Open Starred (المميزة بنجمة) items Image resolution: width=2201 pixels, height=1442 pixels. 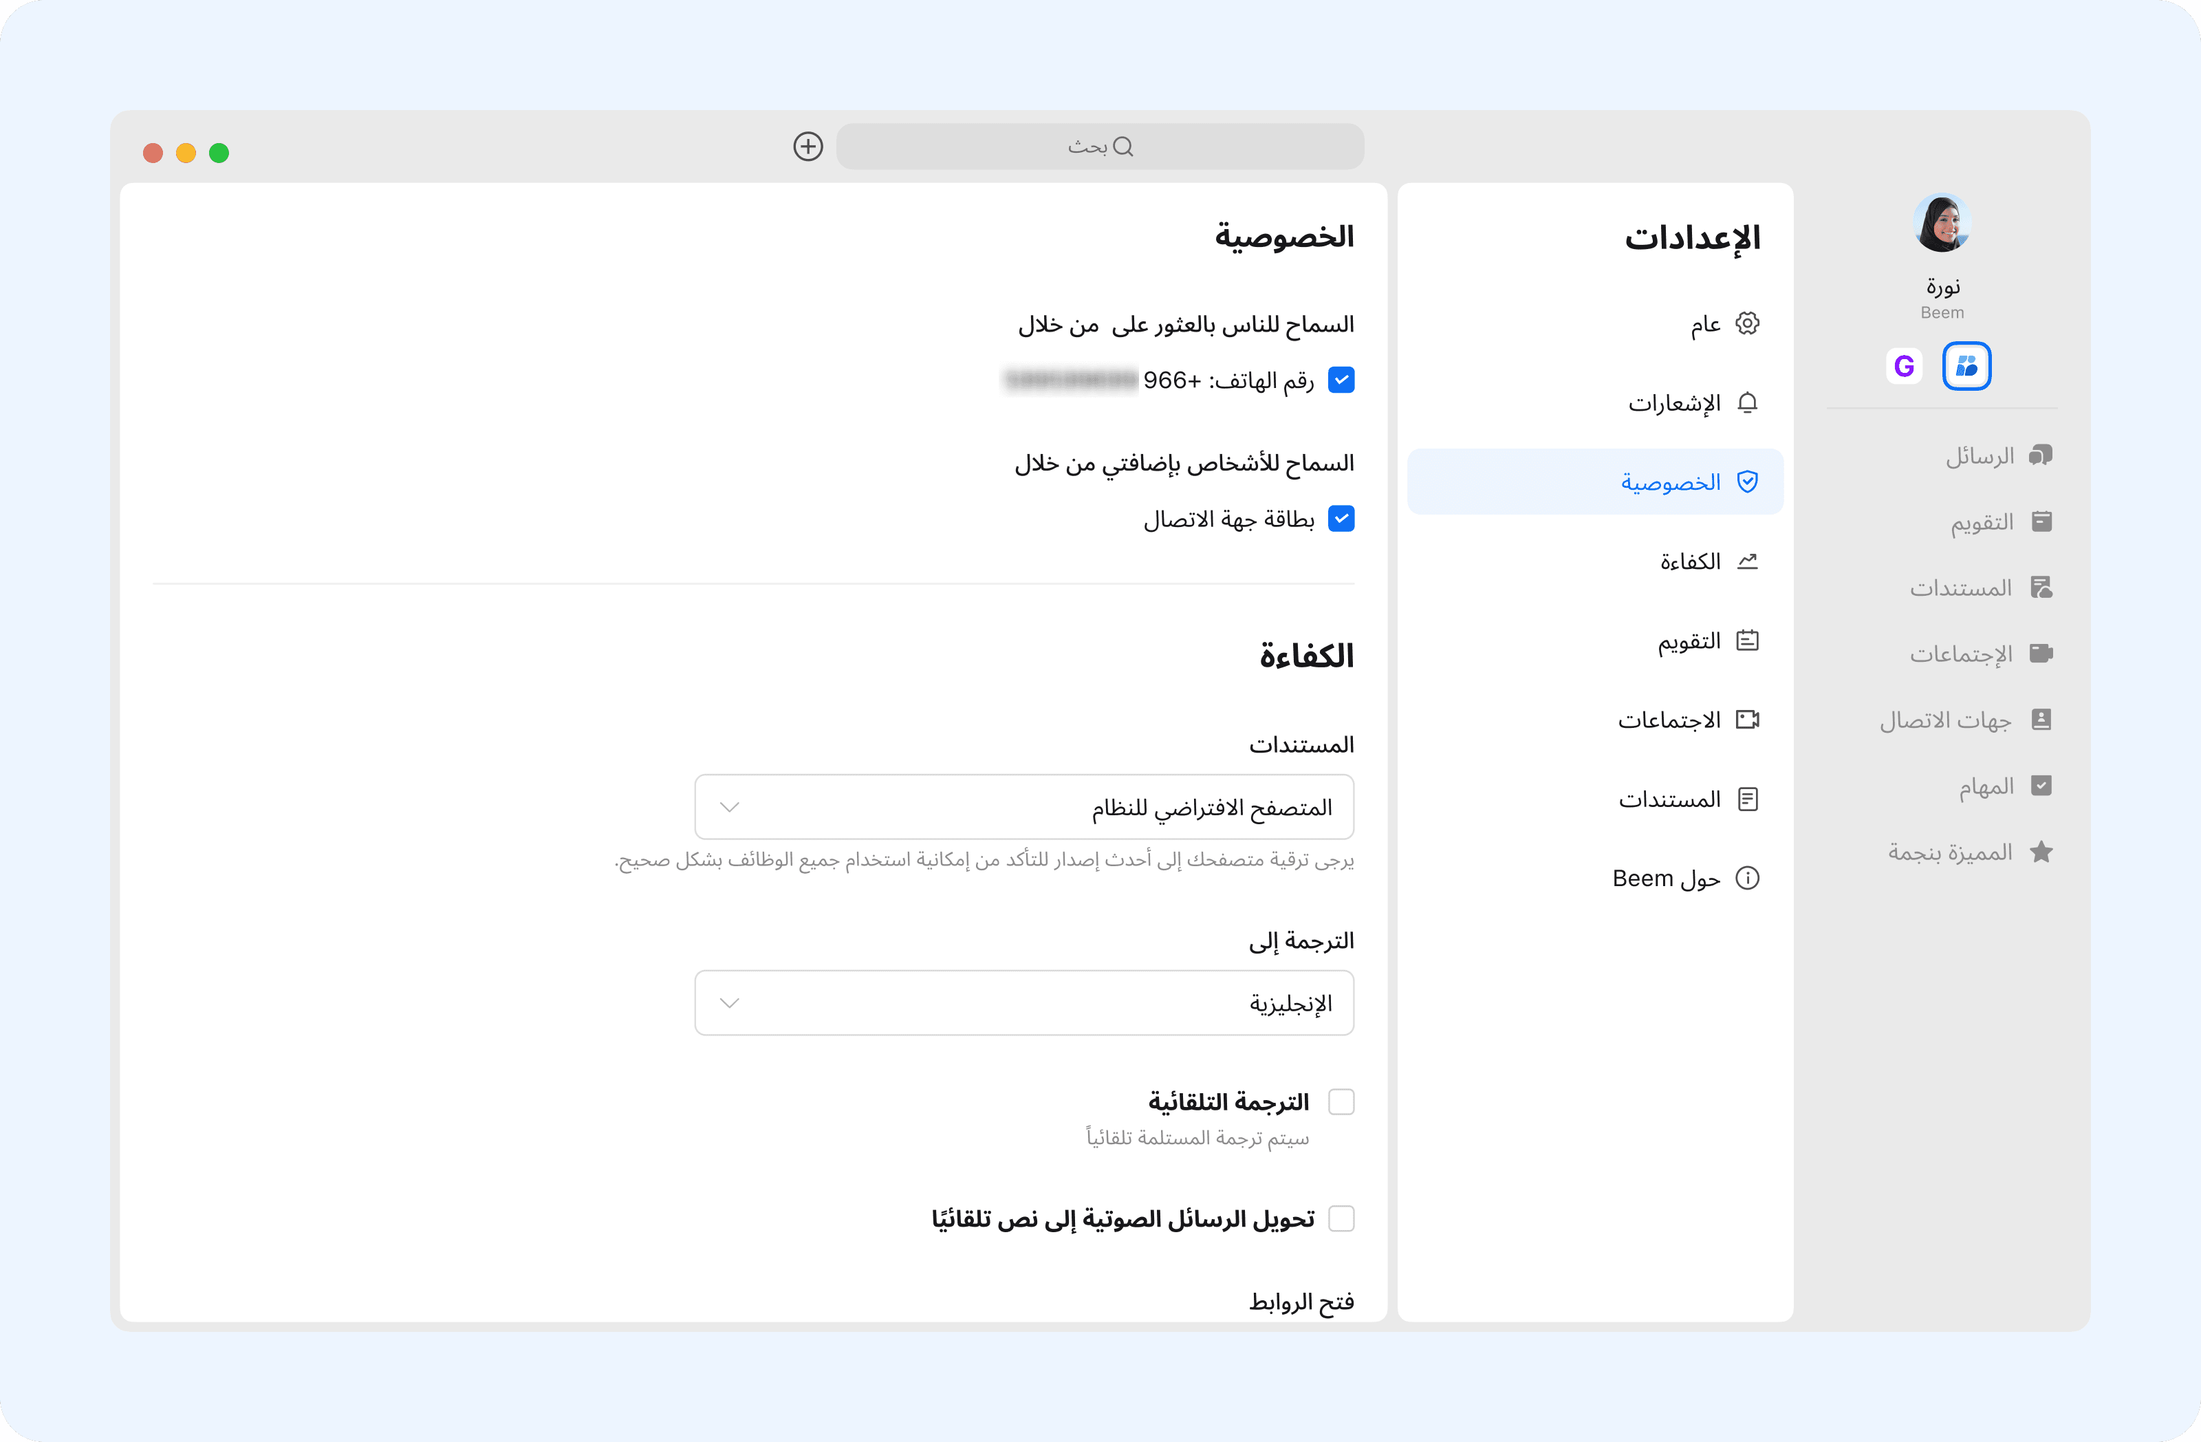coord(1970,852)
